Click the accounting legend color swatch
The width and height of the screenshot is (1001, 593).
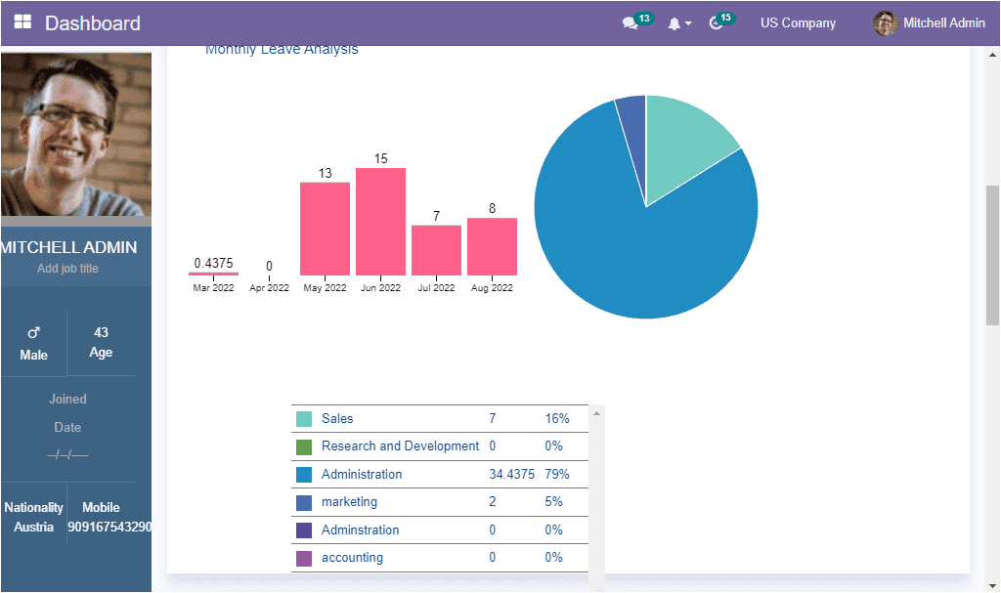pyautogui.click(x=304, y=558)
